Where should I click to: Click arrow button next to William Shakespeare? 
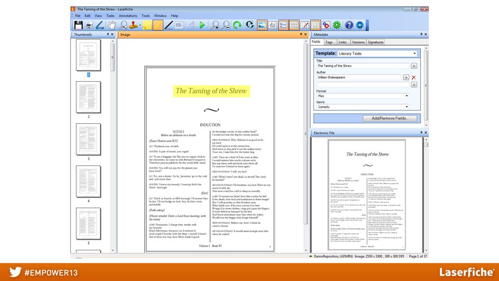coord(406,78)
